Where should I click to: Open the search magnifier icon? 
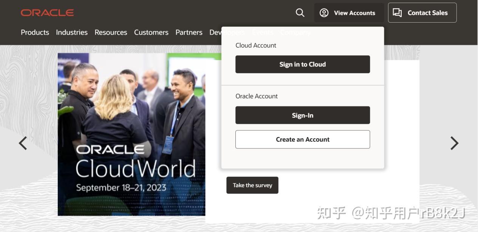pos(300,13)
